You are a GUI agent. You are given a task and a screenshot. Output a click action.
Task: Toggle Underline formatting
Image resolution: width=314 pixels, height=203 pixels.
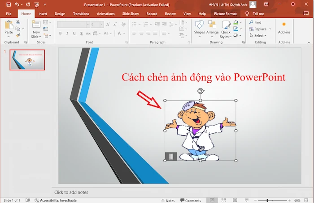pyautogui.click(x=74, y=34)
